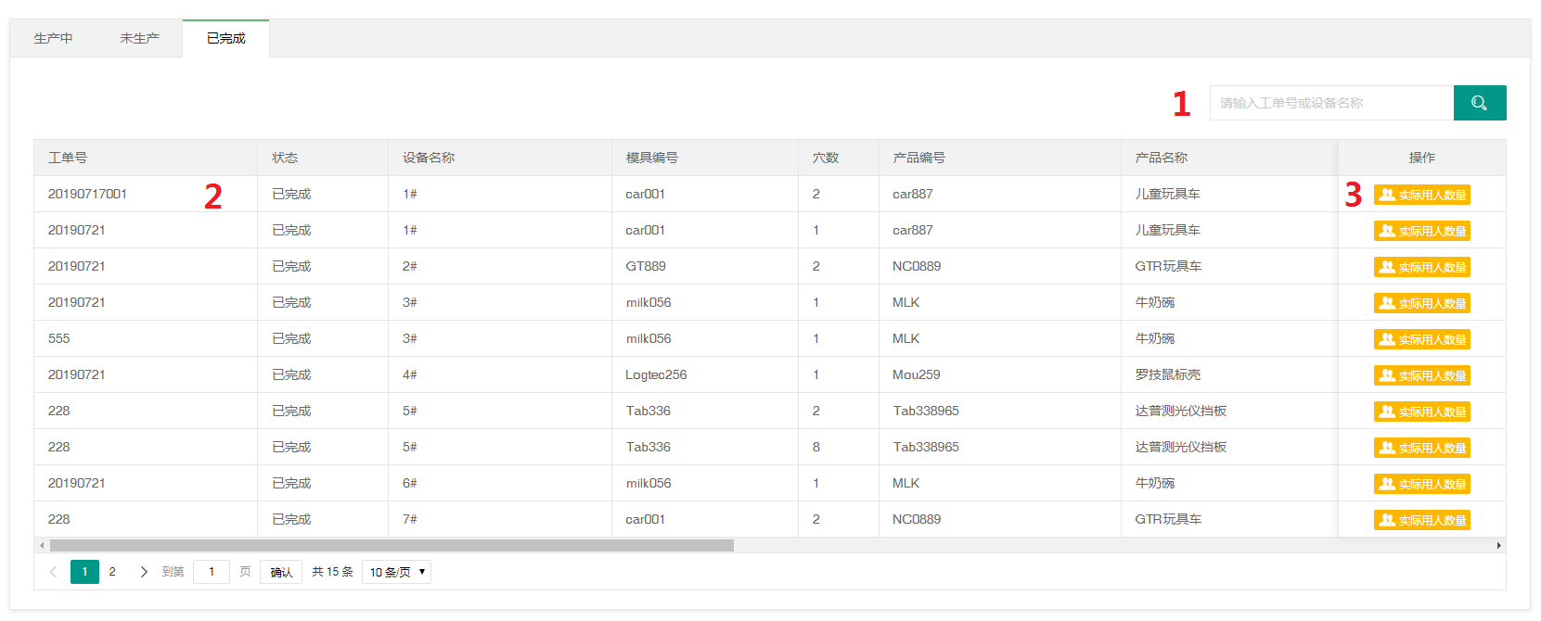Screen dimensions: 1541x621
Task: Click the horizontal table scrollbar thumb
Action: point(390,546)
